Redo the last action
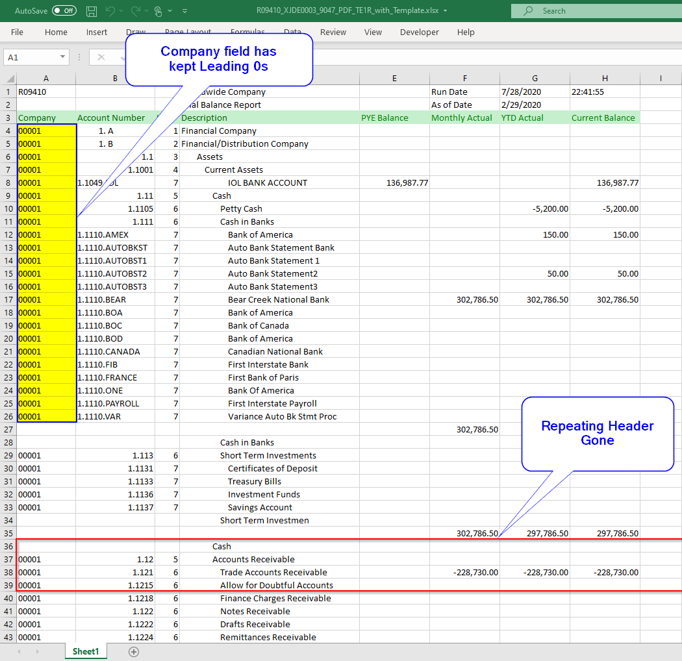This screenshot has width=682, height=661. point(136,10)
